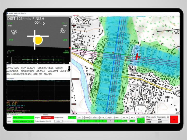The image size is (187, 140).
Task: Select the Flight Plan panel tab
Action: pos(76,15)
